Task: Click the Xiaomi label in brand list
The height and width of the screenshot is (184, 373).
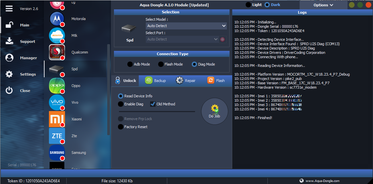Action: click(77, 119)
